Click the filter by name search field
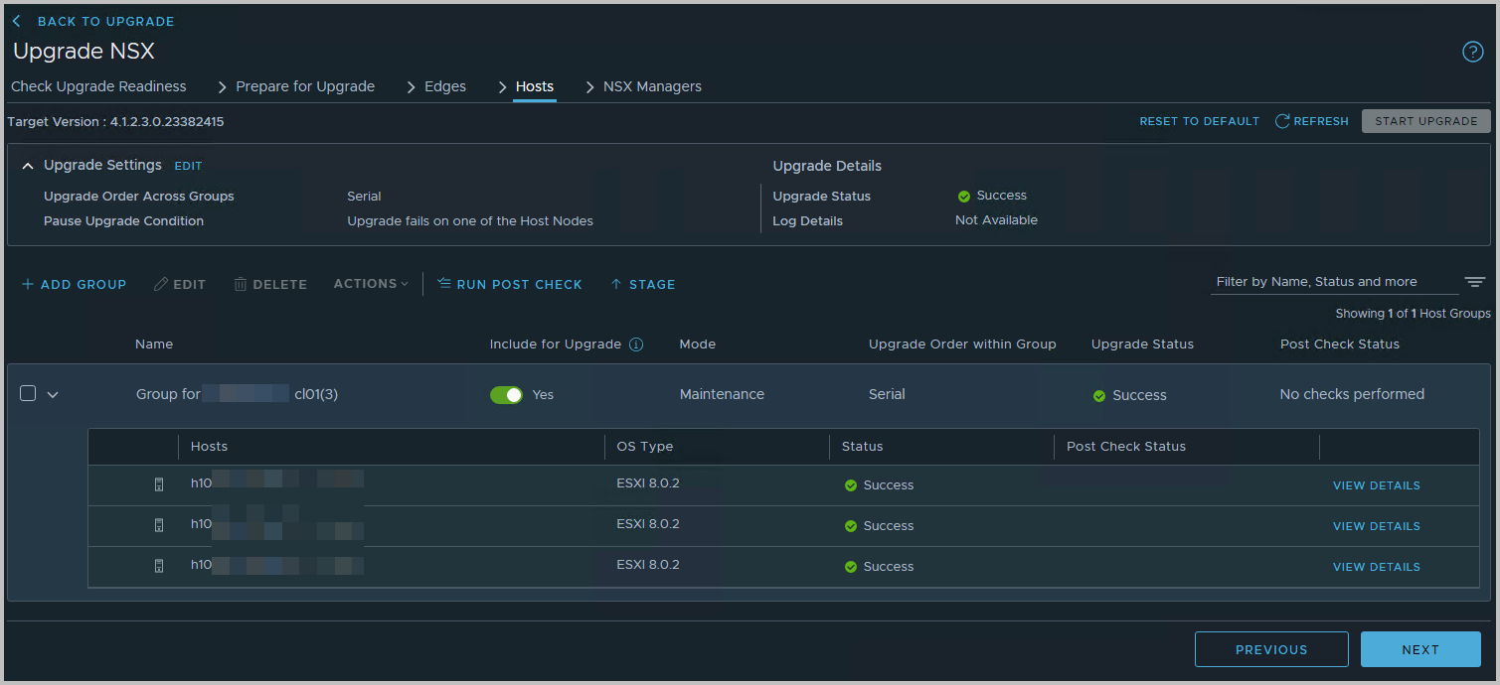This screenshot has width=1500, height=685. (x=1332, y=282)
